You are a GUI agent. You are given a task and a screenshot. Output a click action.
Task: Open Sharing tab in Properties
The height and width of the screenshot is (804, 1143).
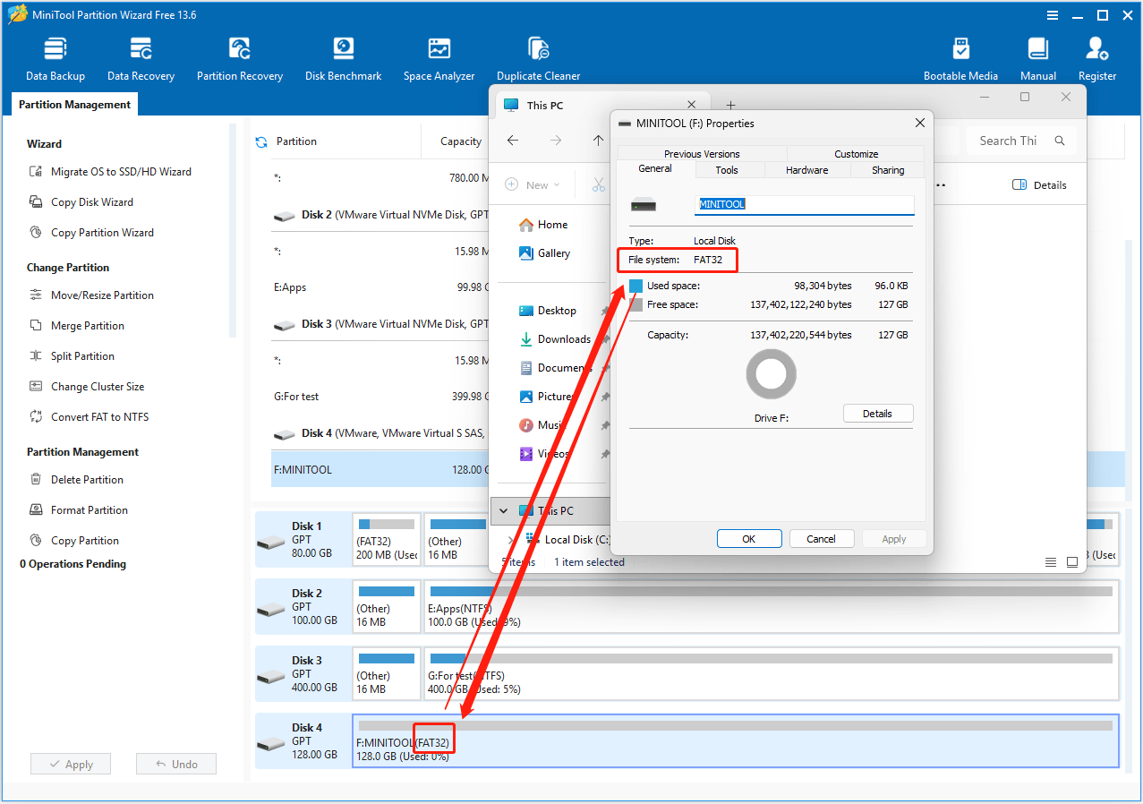(888, 170)
